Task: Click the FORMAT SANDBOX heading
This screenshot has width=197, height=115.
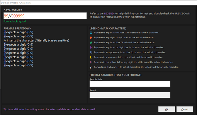Action: pos(115,75)
